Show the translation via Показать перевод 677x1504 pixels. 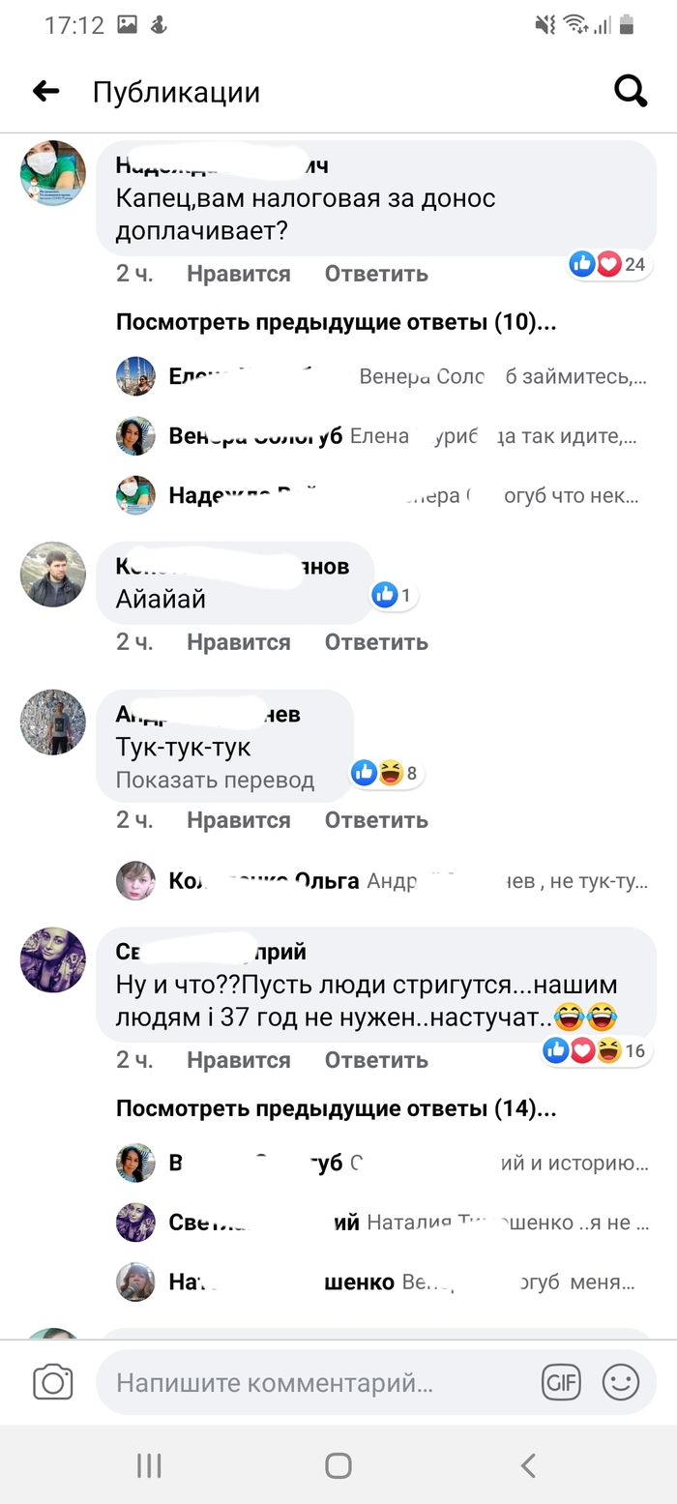tap(216, 781)
